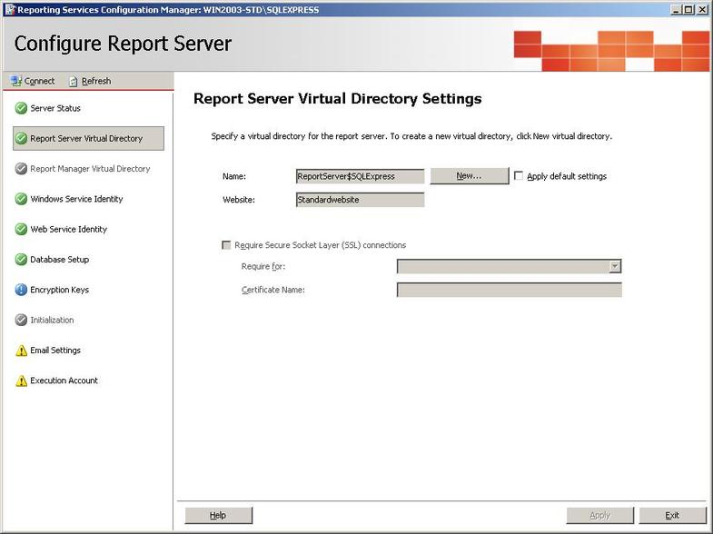Click the Require for: label
Image resolution: width=713 pixels, height=534 pixels.
click(263, 266)
